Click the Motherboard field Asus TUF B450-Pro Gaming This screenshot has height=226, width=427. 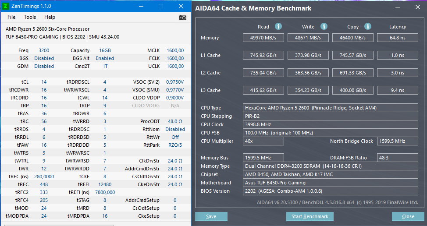point(330,183)
